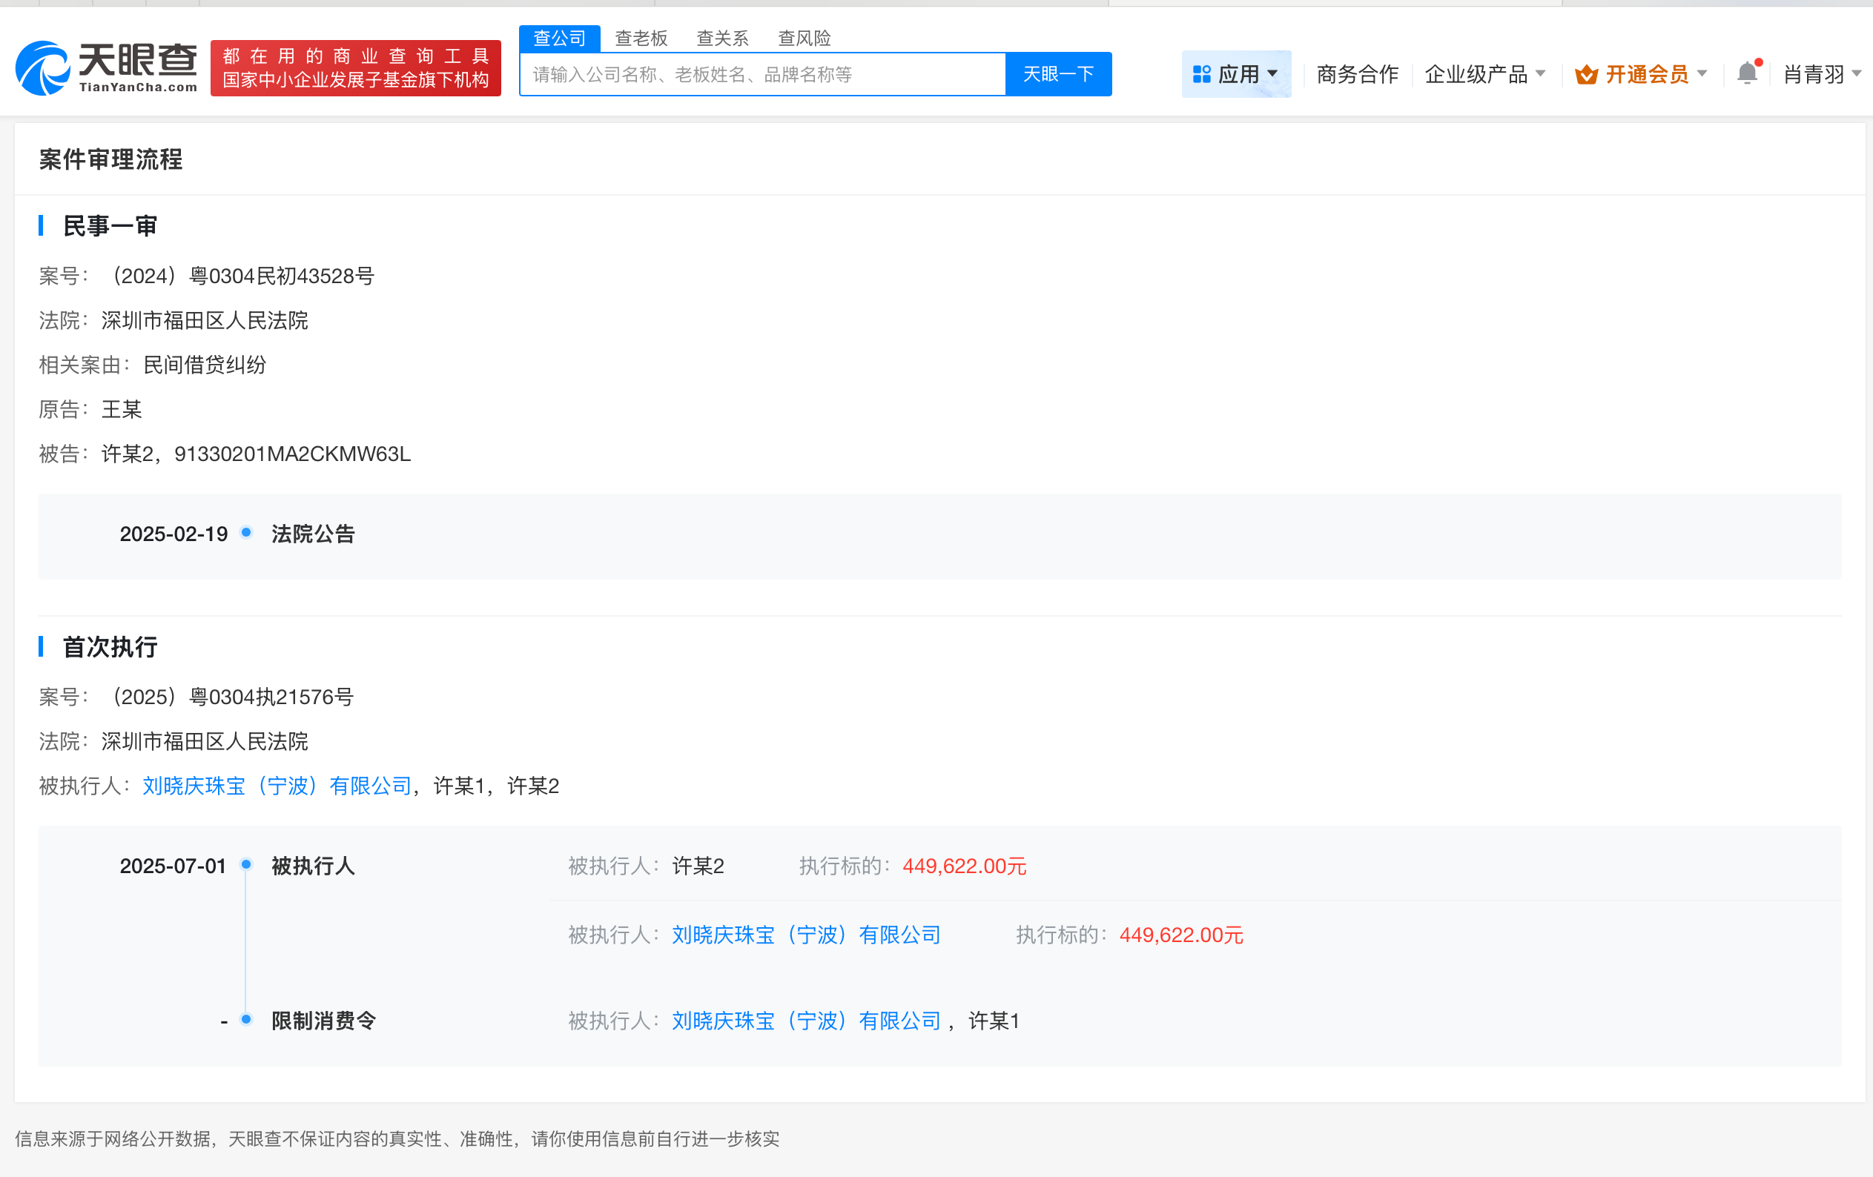Switch to the 查风险 tab
The height and width of the screenshot is (1177, 1873).
pyautogui.click(x=805, y=37)
